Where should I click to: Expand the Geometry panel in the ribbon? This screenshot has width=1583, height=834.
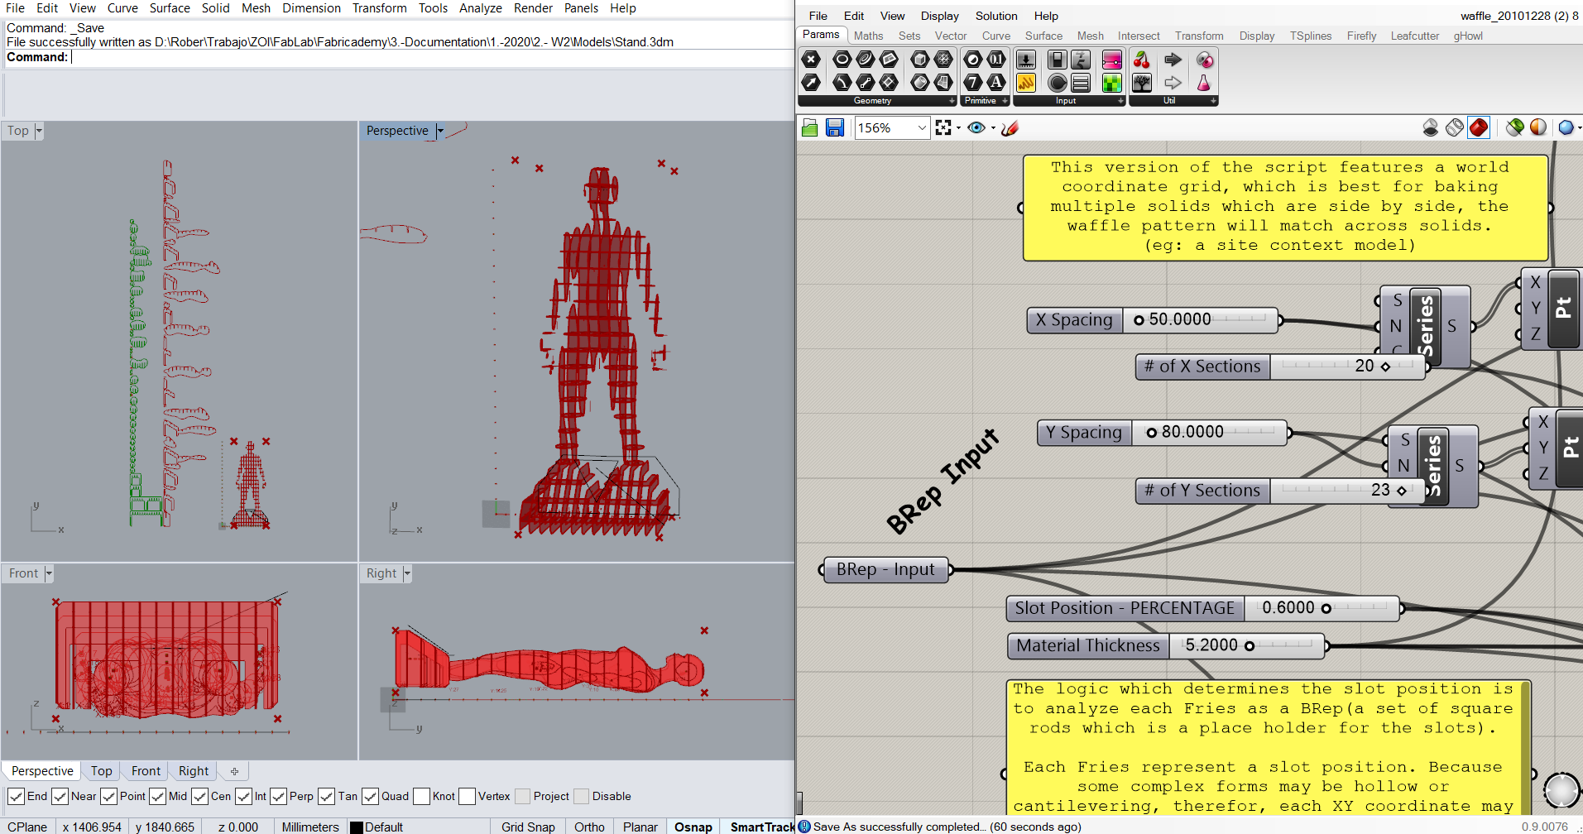click(952, 101)
